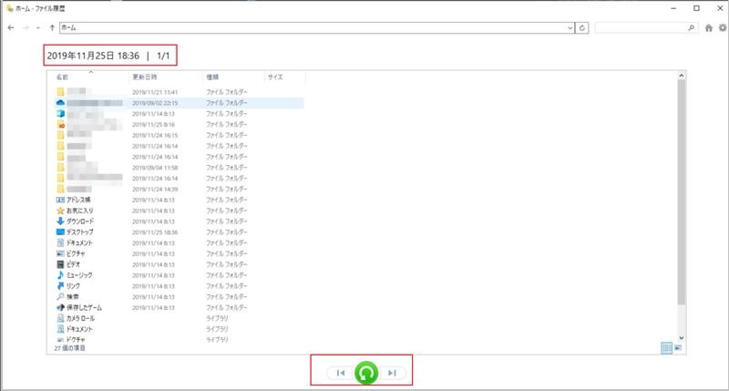Select the ビデオ film icon
Viewport: 729px width, 391px height.
[60, 264]
